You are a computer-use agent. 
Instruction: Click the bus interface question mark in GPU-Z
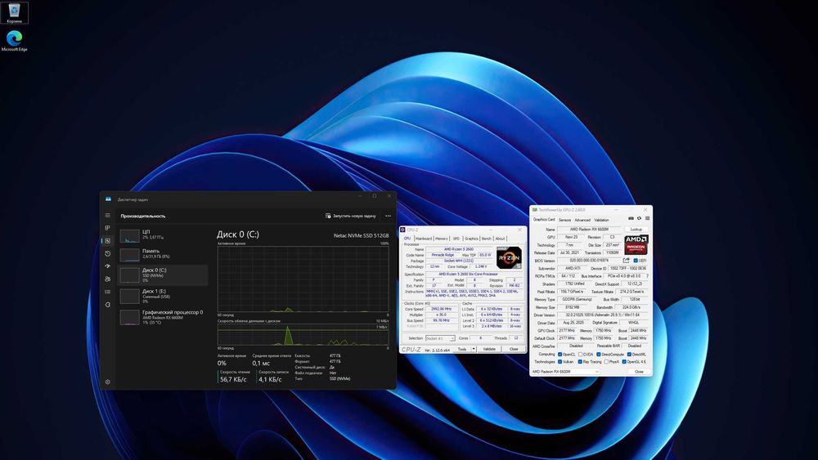click(647, 276)
